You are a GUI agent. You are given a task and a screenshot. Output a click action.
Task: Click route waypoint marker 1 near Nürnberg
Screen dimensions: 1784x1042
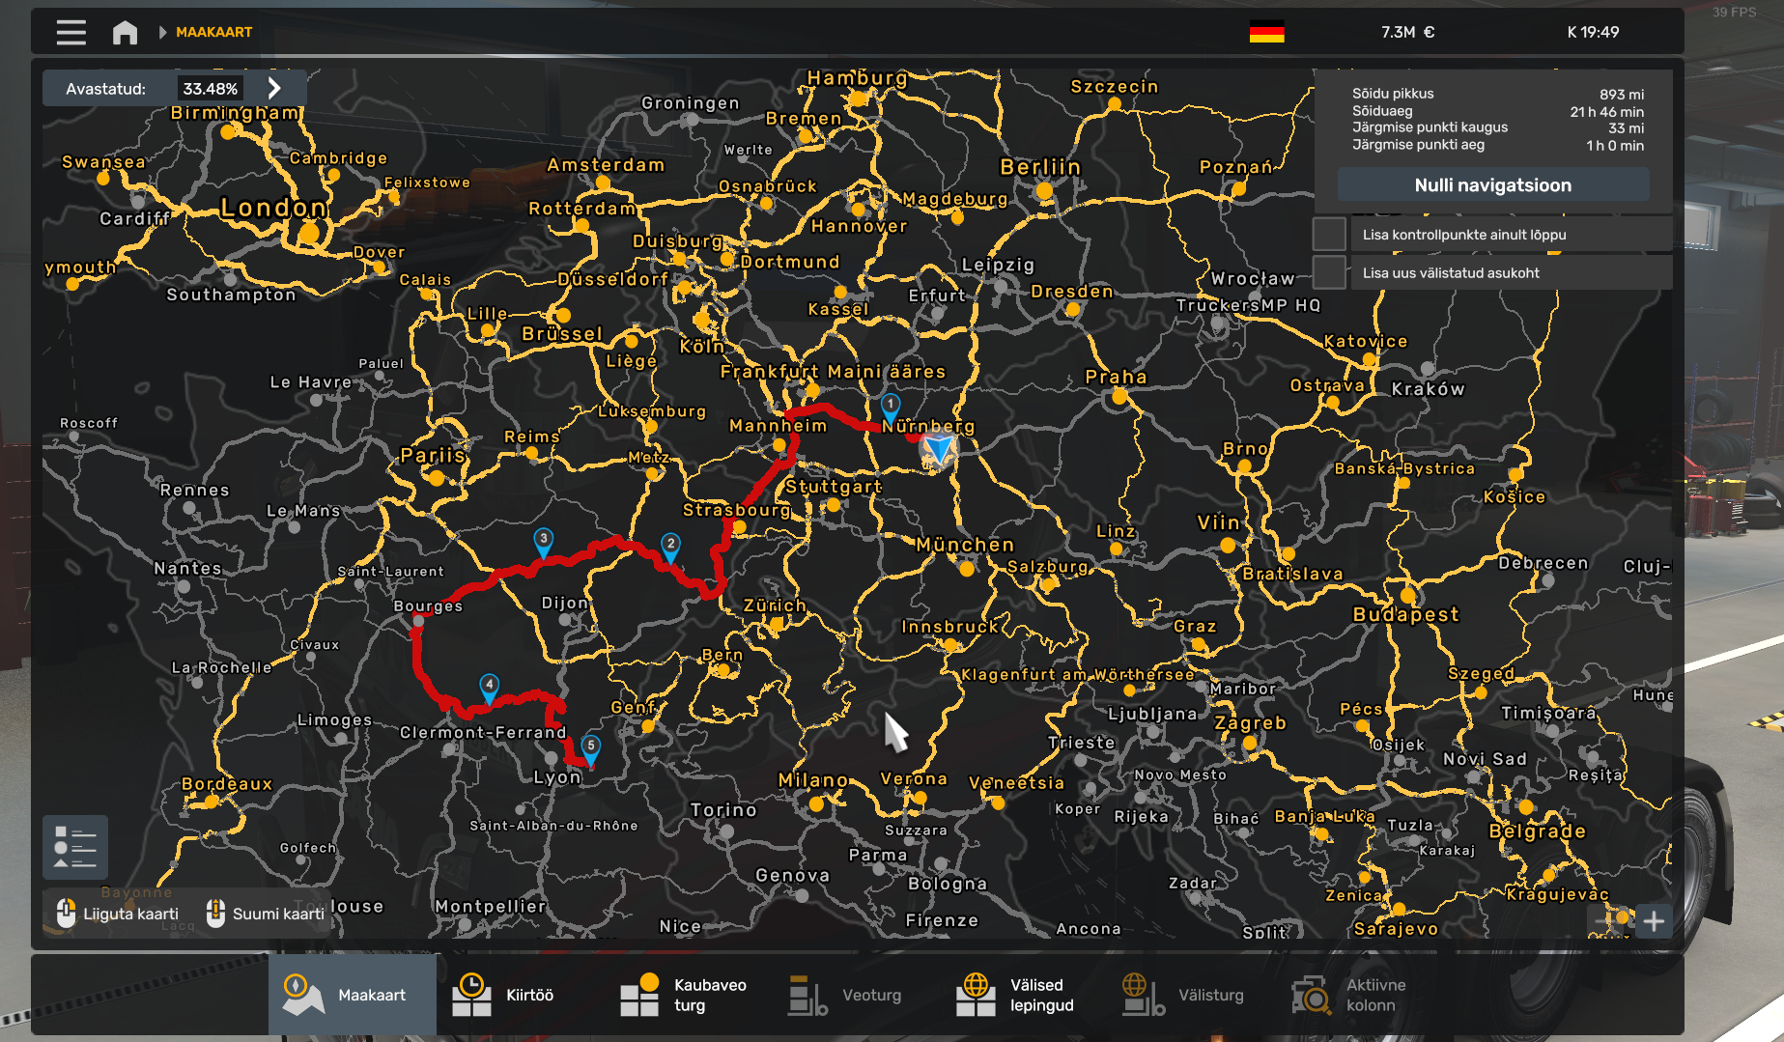coord(890,406)
